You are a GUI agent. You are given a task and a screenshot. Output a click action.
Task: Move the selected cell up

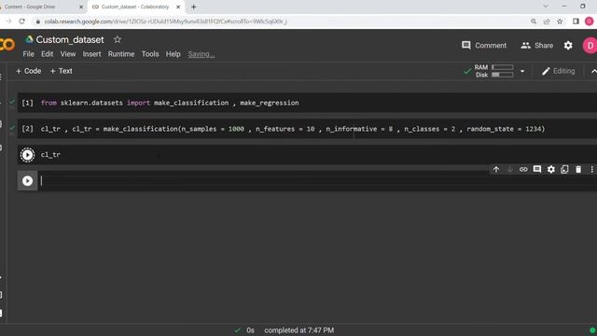click(496, 169)
